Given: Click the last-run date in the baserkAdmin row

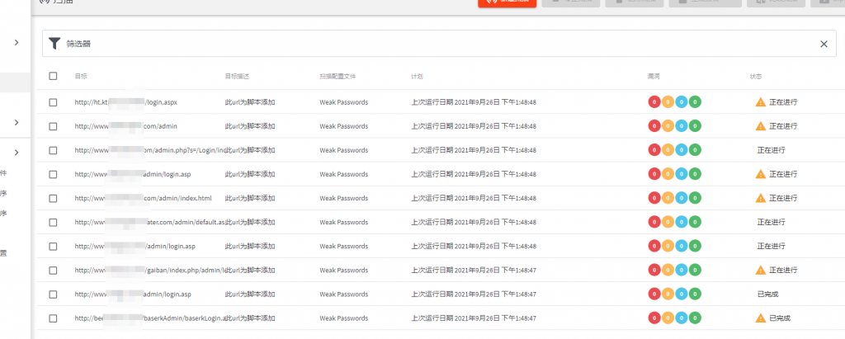Looking at the screenshot, I should (474, 318).
